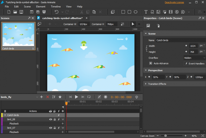Viewport: 206px width, 138px height.
Task: Expand the Transition Effects section
Action: 146,84
